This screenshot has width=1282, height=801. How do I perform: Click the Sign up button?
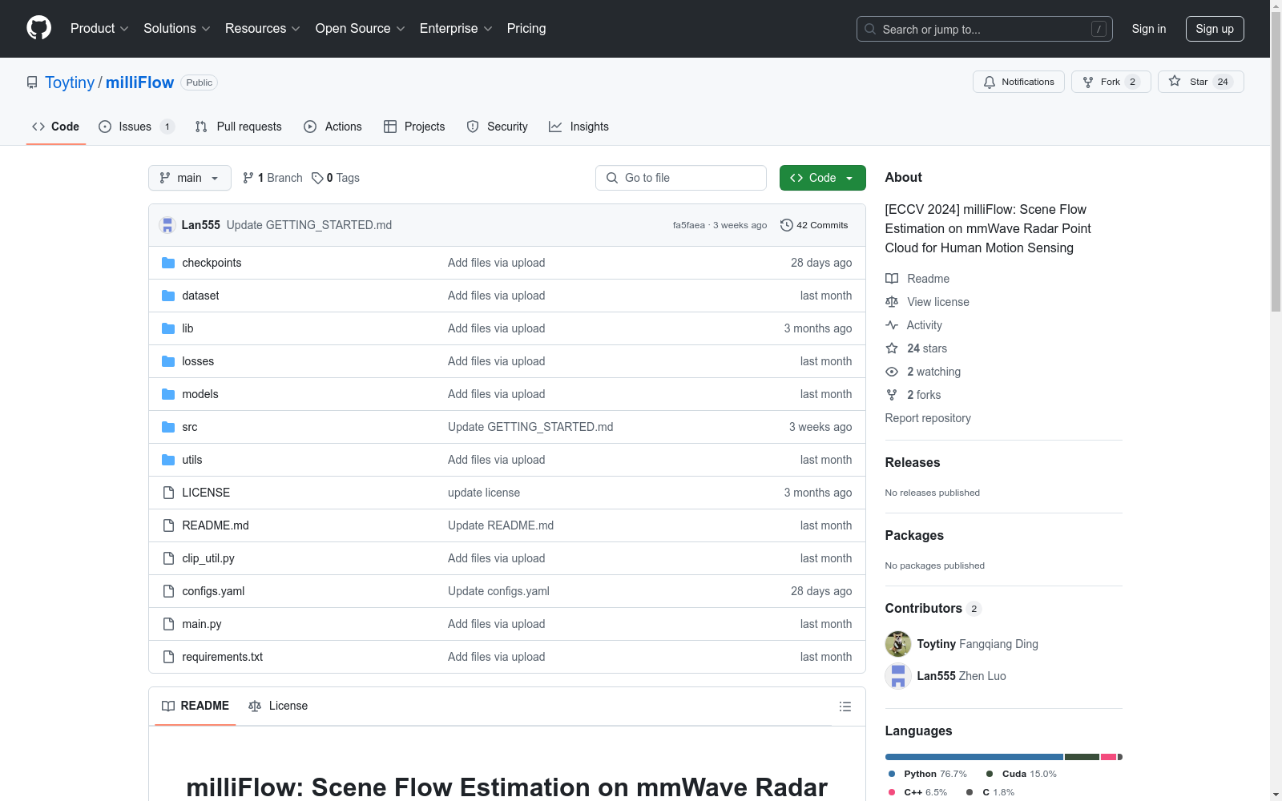click(1215, 29)
